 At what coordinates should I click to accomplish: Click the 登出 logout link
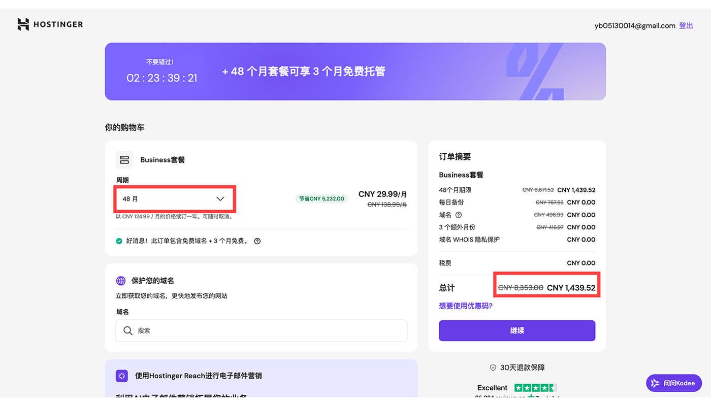pyautogui.click(x=686, y=25)
